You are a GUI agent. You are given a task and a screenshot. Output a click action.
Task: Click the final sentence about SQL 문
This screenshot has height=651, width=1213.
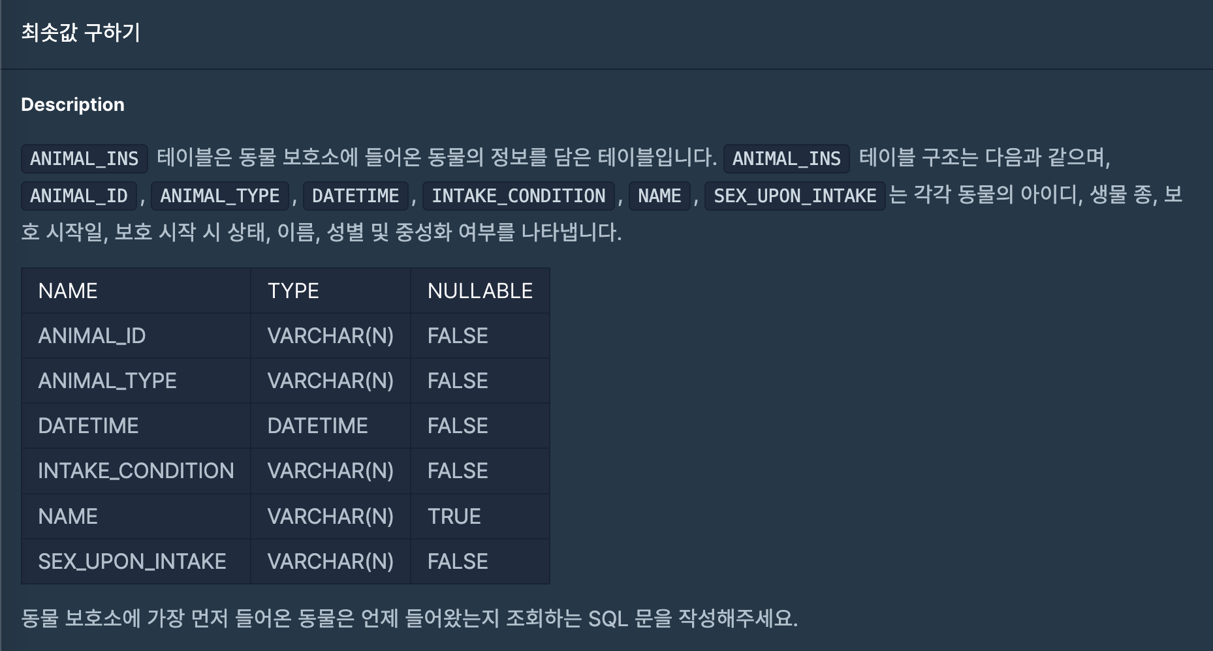click(x=409, y=618)
